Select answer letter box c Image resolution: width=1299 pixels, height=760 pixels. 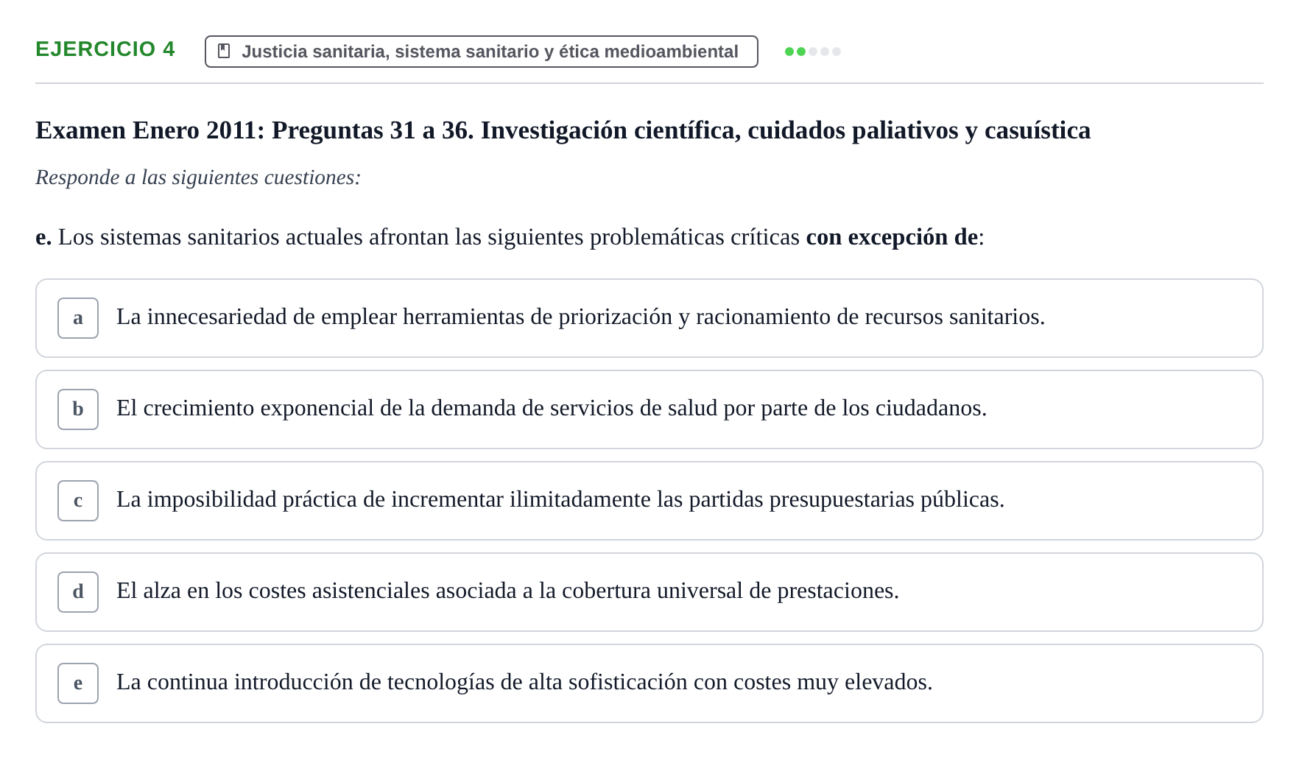coord(78,501)
